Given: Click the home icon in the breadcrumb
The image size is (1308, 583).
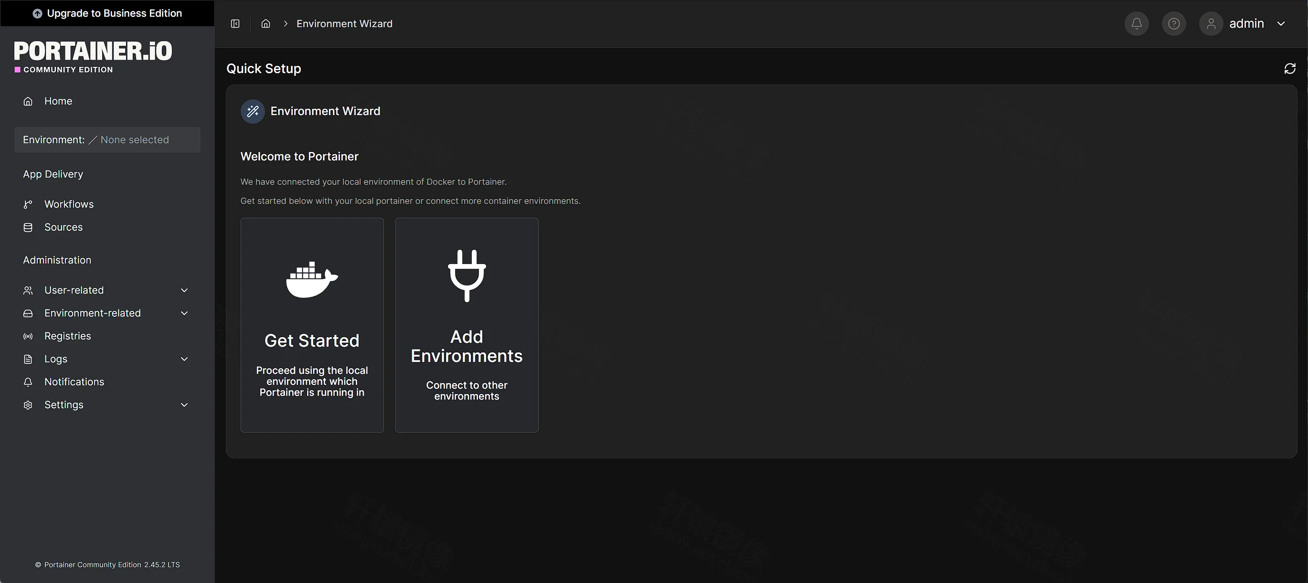Looking at the screenshot, I should [x=266, y=24].
